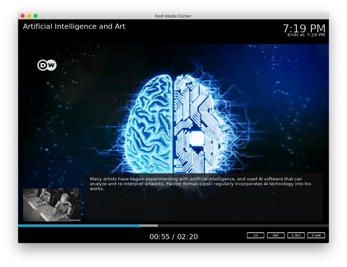Click the 1.78:1 aspect ratio badge

pos(296,235)
